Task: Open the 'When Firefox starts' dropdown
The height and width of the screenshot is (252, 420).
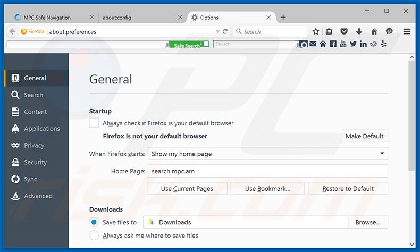Action: click(267, 154)
